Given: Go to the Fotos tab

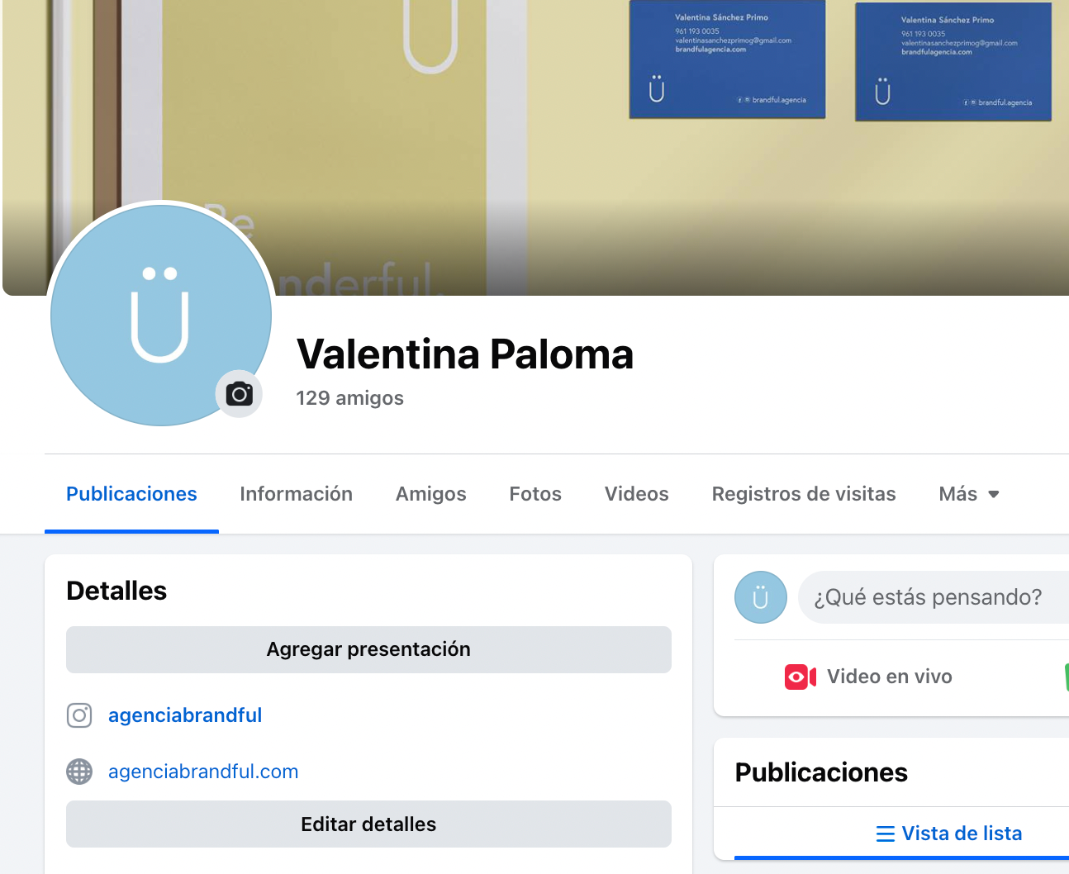Looking at the screenshot, I should pyautogui.click(x=535, y=494).
